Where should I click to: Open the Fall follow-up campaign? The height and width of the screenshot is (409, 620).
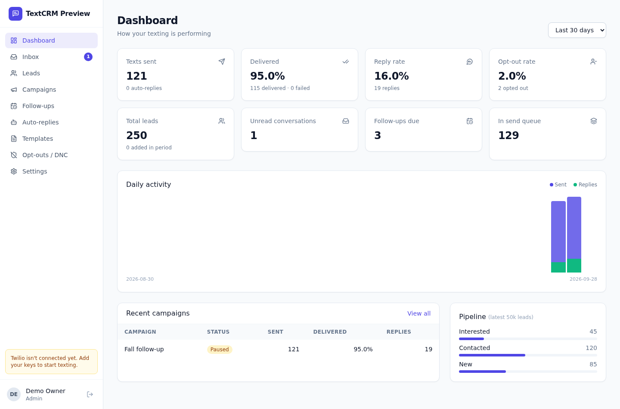pos(144,349)
